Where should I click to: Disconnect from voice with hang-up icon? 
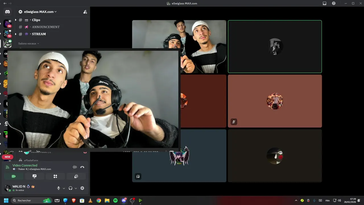[82, 167]
